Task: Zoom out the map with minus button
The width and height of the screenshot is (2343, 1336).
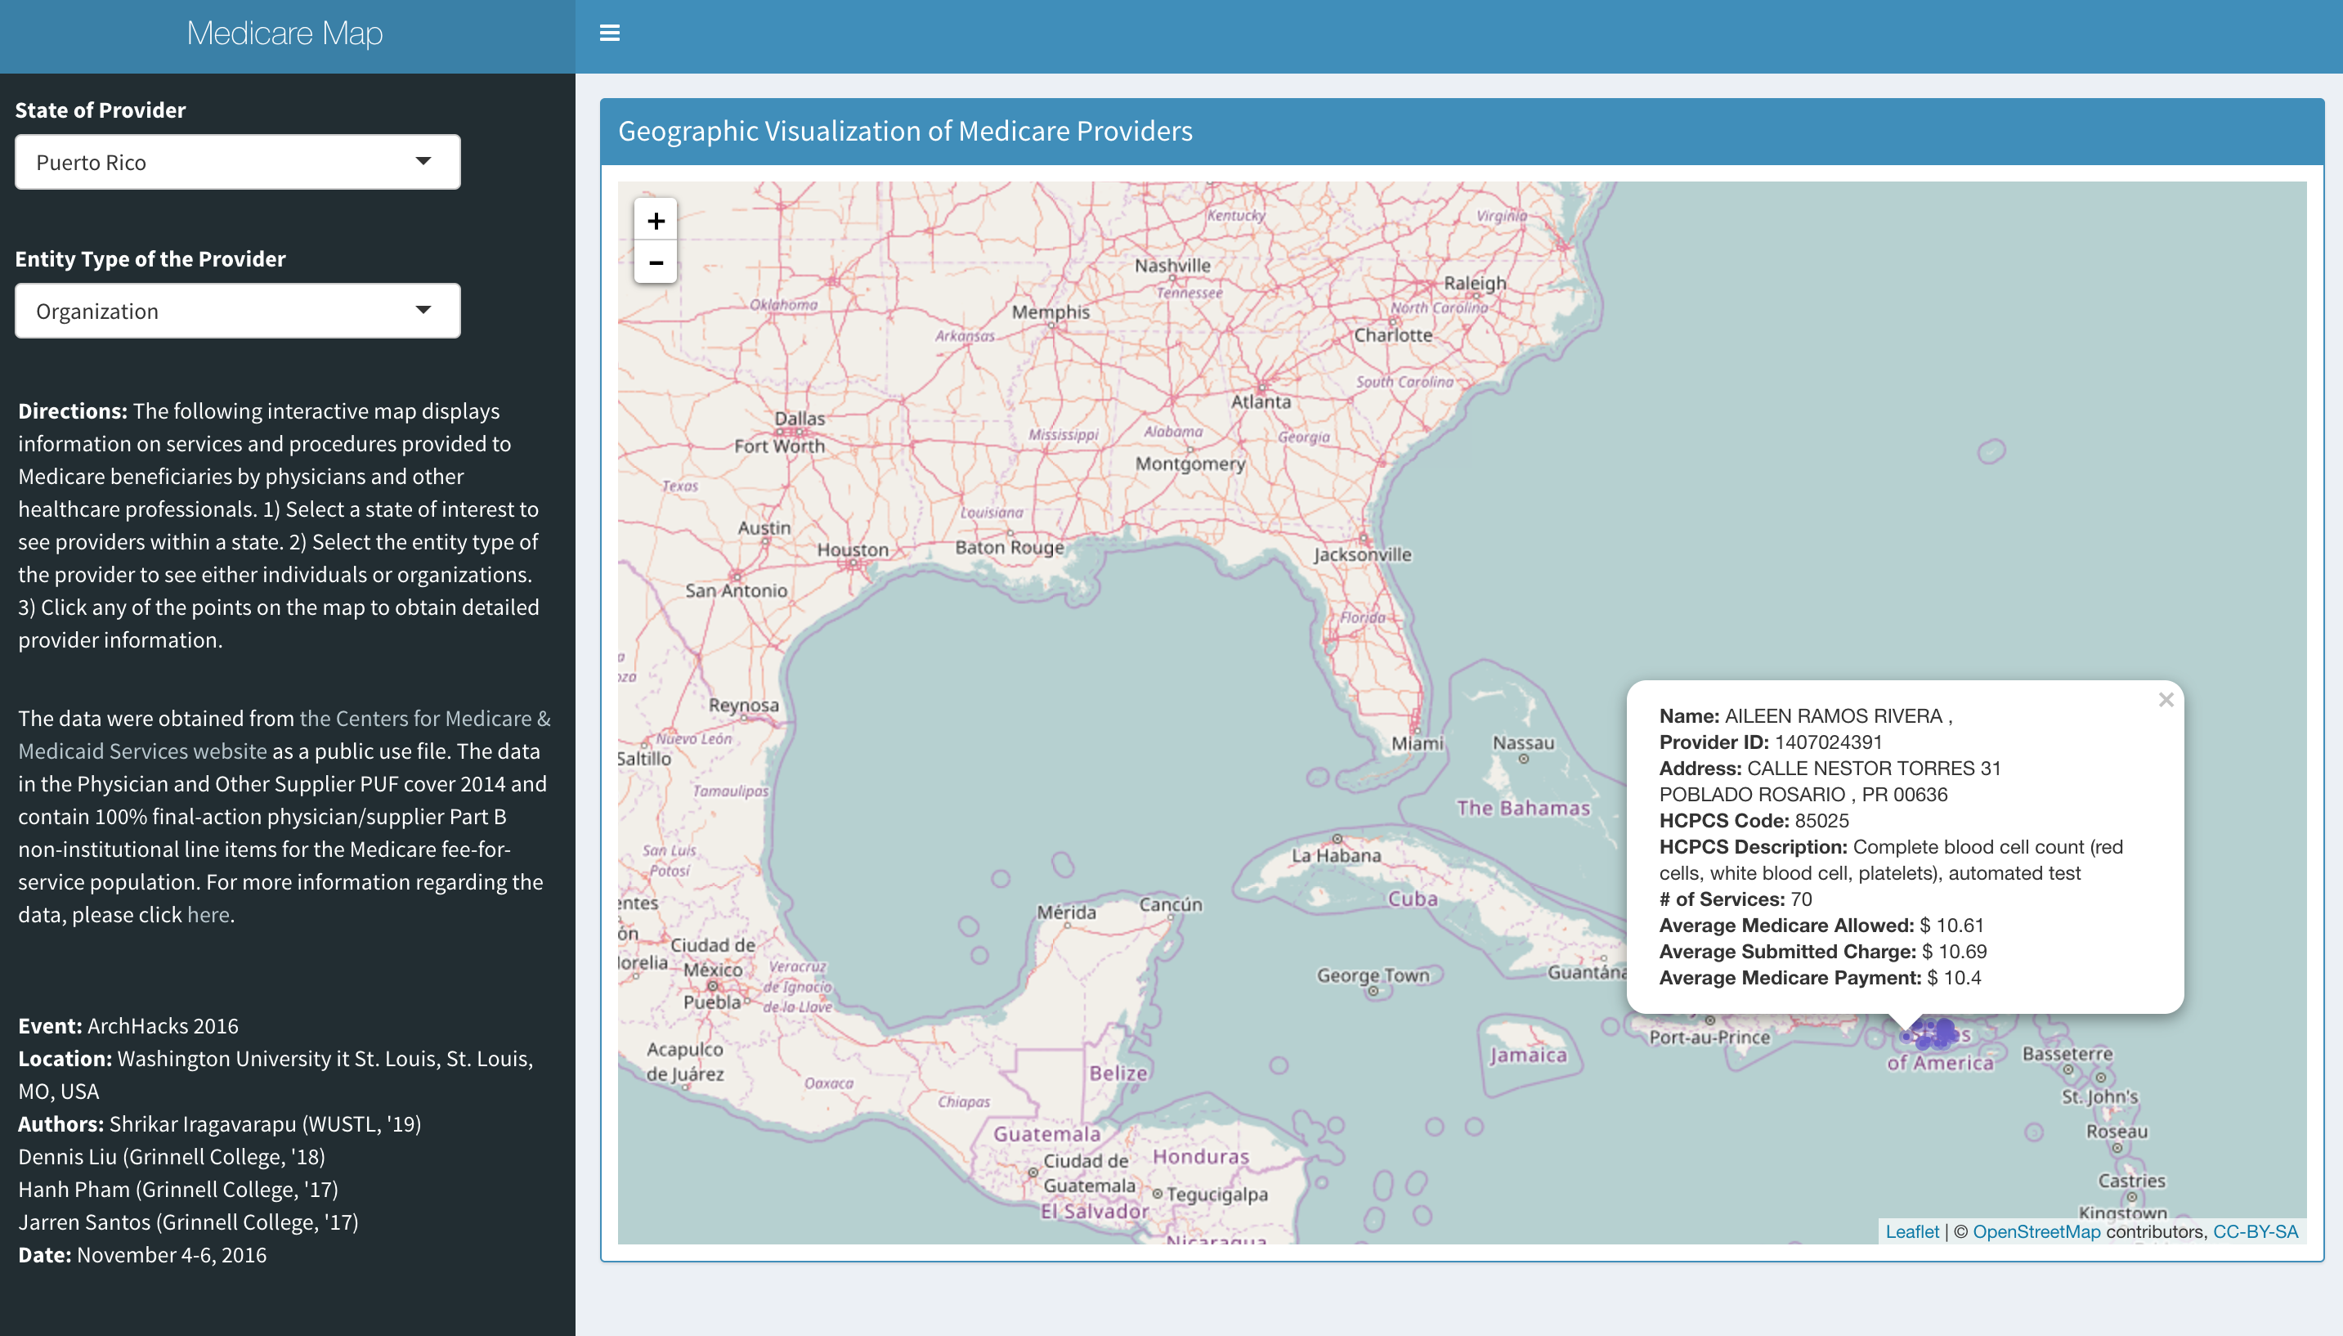Action: (655, 263)
